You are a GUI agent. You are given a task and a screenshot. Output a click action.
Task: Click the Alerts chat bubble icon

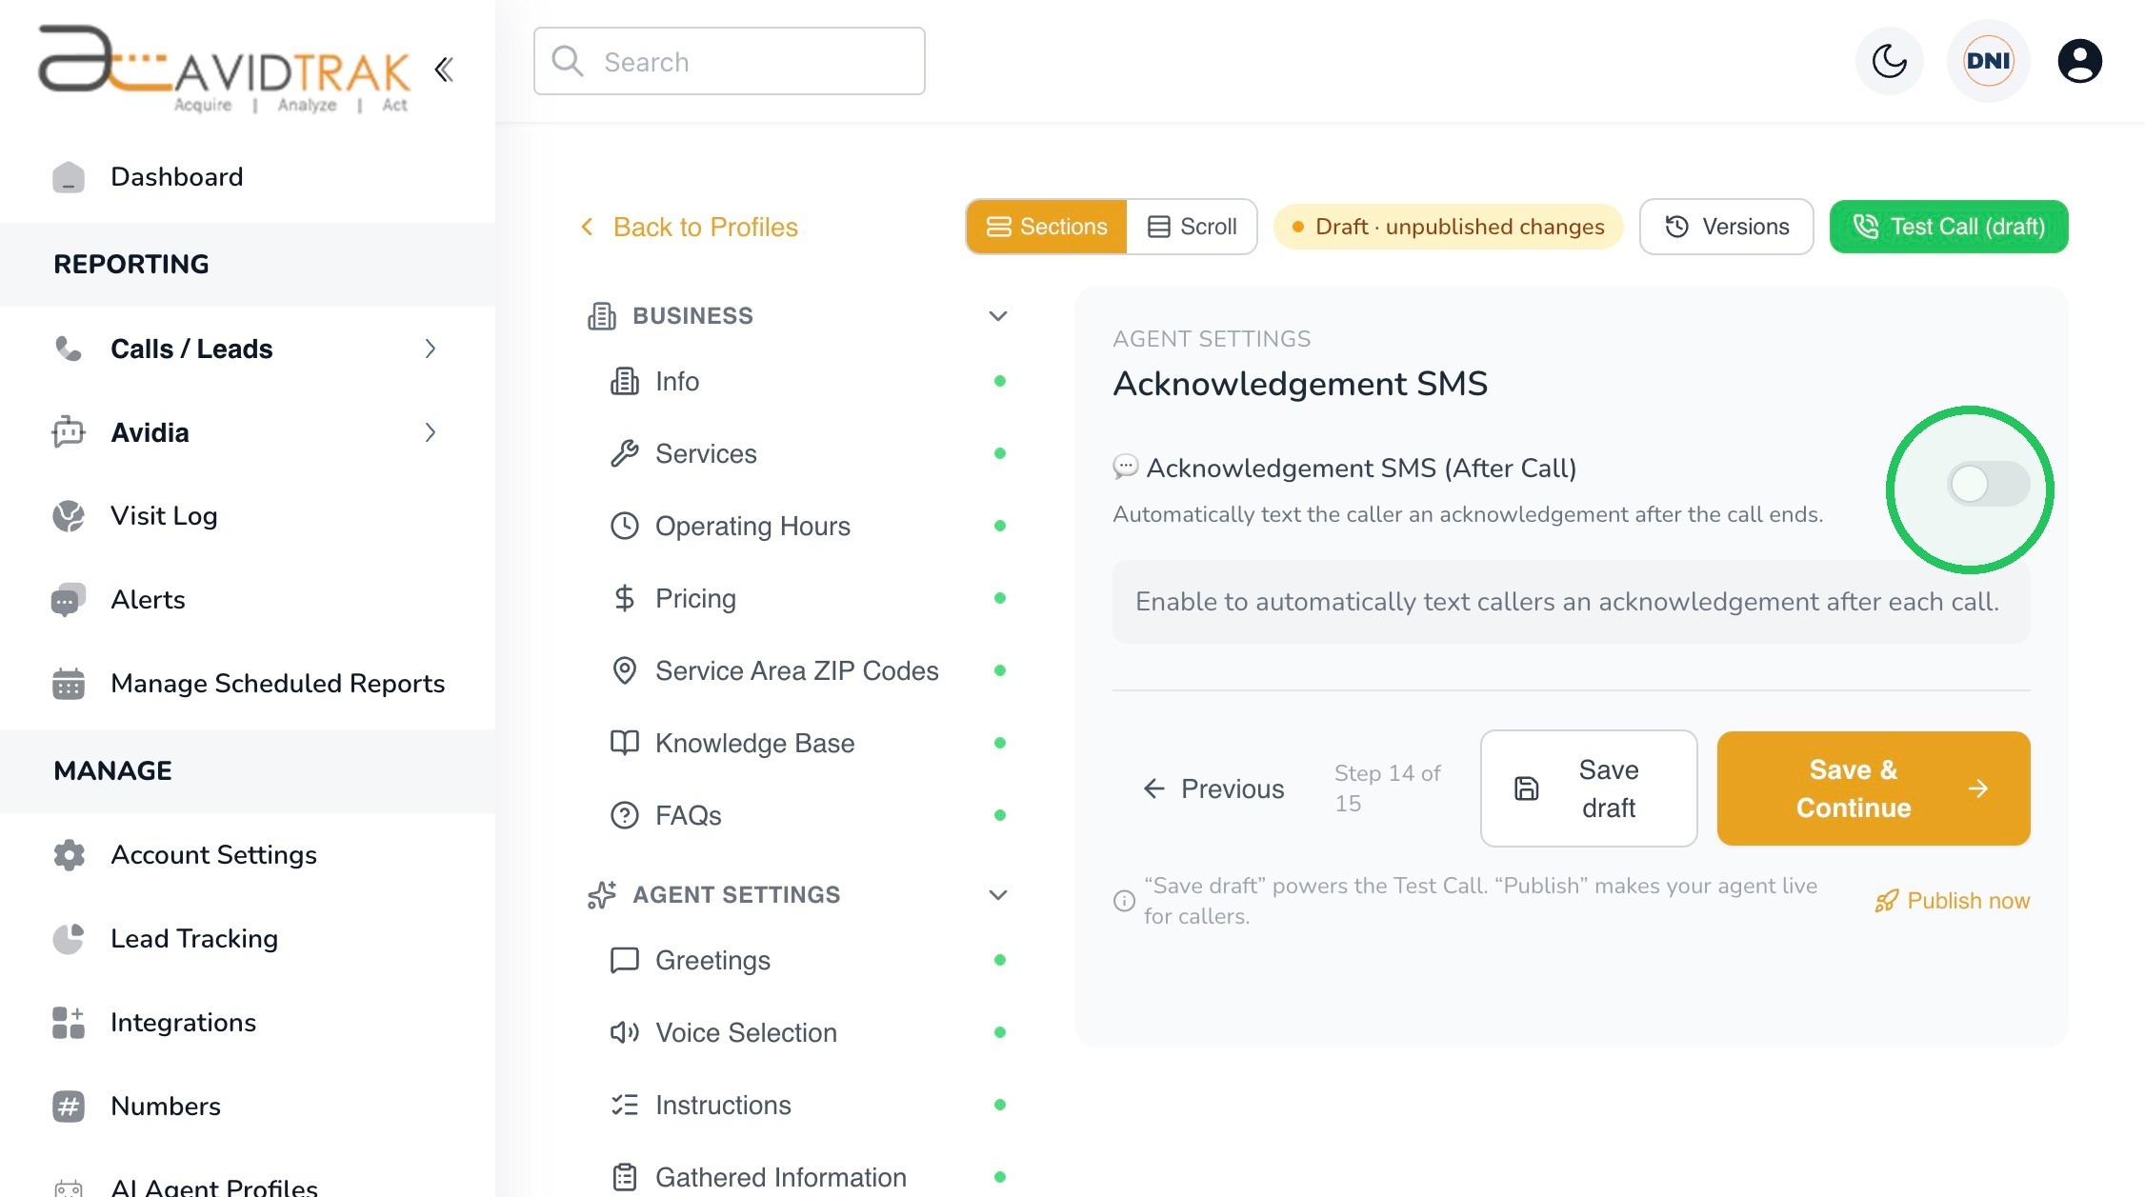(69, 600)
